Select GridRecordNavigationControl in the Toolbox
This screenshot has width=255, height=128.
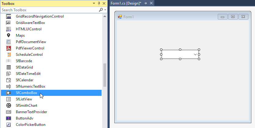pyautogui.click(x=40, y=16)
